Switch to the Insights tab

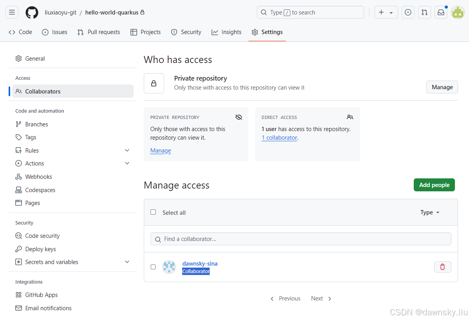coord(226,32)
